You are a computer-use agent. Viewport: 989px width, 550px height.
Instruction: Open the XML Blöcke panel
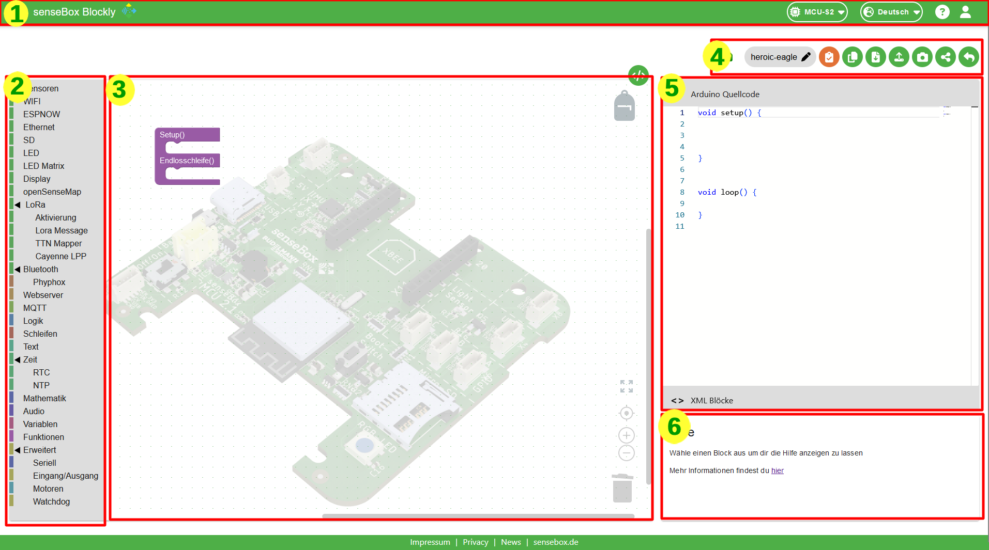(x=711, y=400)
